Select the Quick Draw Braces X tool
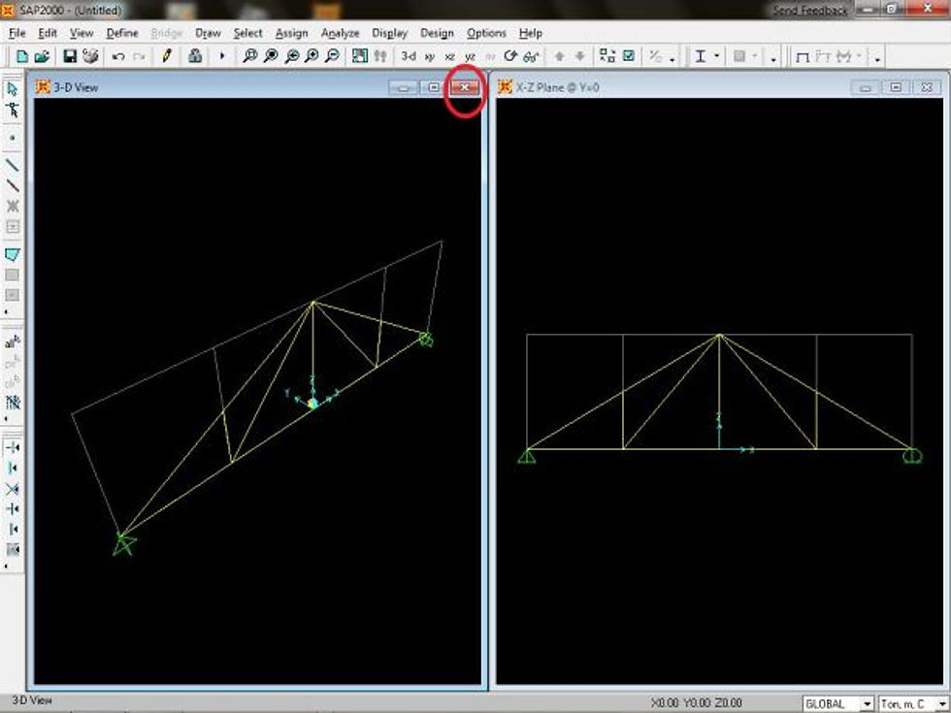 coord(12,206)
